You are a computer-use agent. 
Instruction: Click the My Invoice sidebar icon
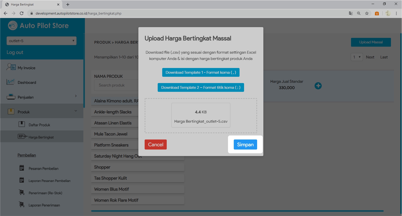pos(11,67)
